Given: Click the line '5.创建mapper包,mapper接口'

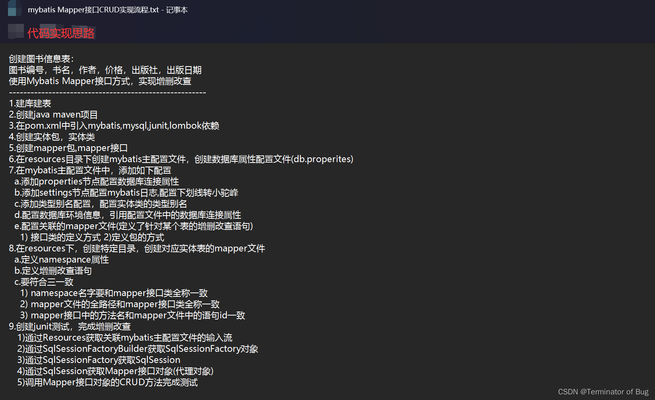Looking at the screenshot, I should [68, 148].
